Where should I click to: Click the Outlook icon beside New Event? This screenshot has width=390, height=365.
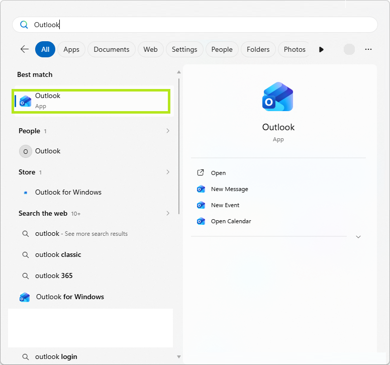coord(201,205)
